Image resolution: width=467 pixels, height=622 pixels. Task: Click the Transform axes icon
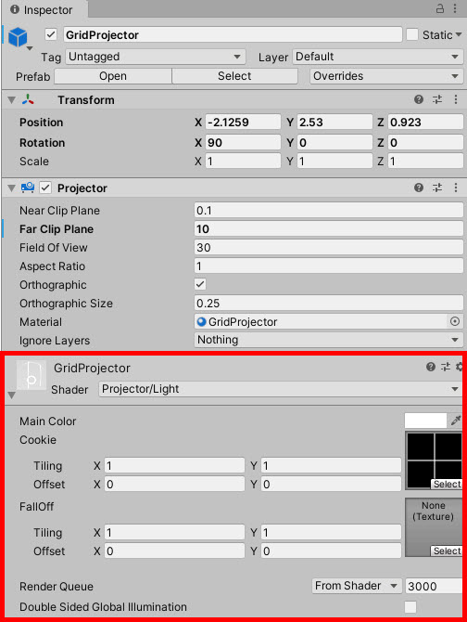coord(28,99)
